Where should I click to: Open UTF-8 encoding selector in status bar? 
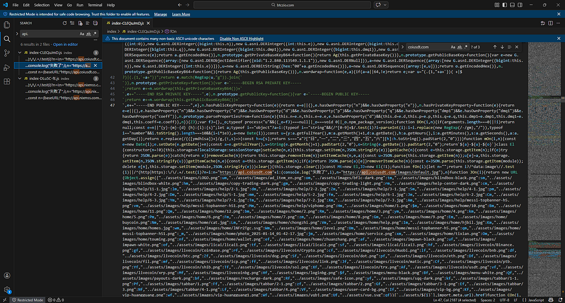pyautogui.click(x=504, y=300)
